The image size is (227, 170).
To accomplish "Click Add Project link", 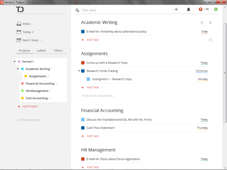I will pyautogui.click(x=30, y=107).
